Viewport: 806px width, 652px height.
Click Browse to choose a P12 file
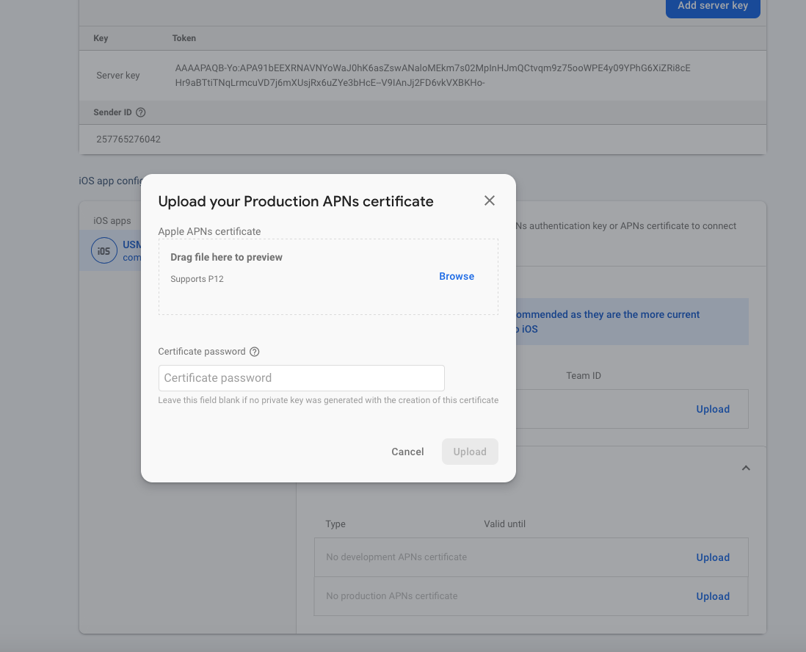(x=457, y=276)
